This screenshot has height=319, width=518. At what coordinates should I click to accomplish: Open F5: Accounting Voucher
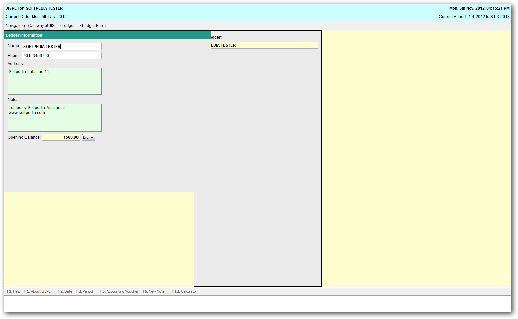(119, 291)
